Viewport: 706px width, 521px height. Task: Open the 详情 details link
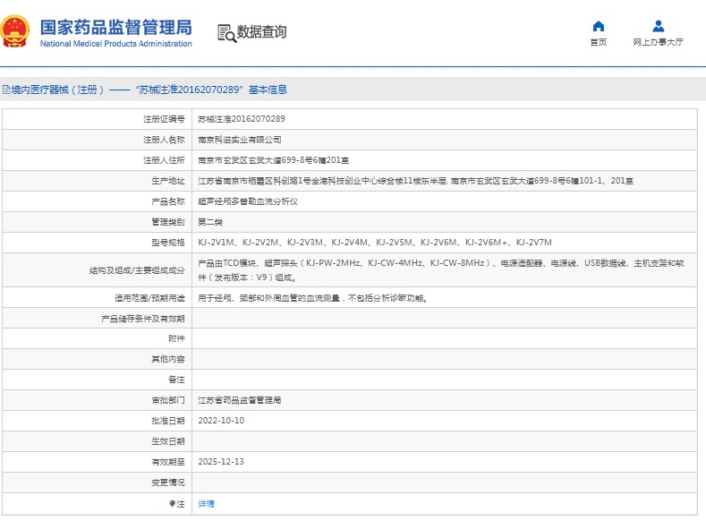tap(206, 503)
